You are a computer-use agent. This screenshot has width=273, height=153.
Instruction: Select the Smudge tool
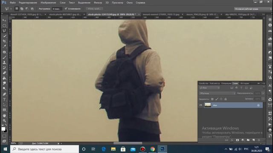click(x=4, y=83)
